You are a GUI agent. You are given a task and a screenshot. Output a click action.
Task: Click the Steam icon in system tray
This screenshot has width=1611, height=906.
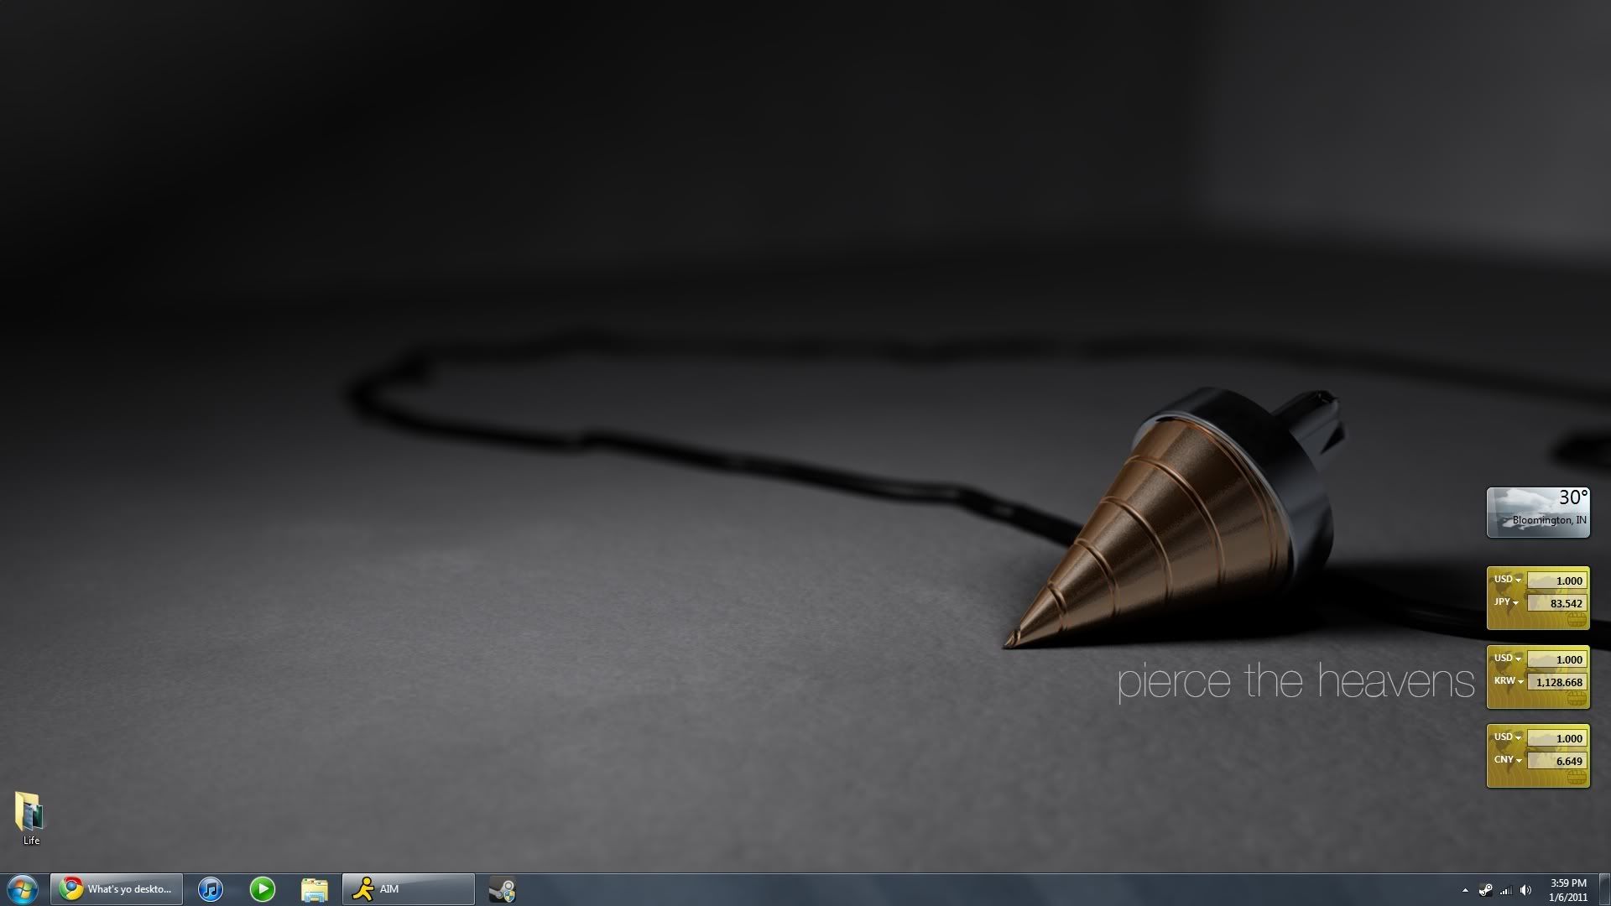coord(1485,890)
